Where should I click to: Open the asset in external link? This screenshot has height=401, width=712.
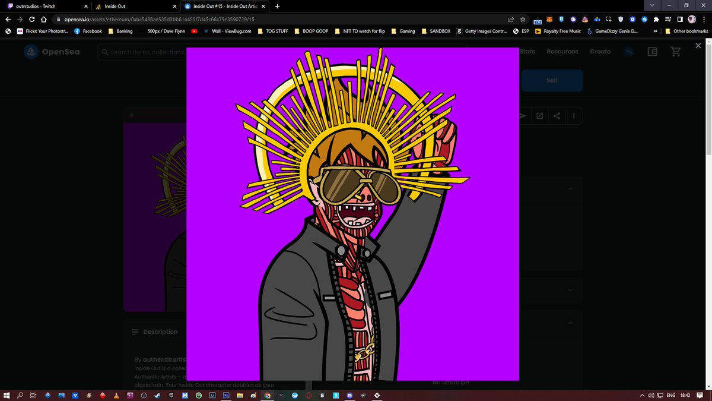click(x=539, y=115)
